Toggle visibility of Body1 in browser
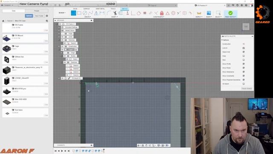 [x=67, y=59]
